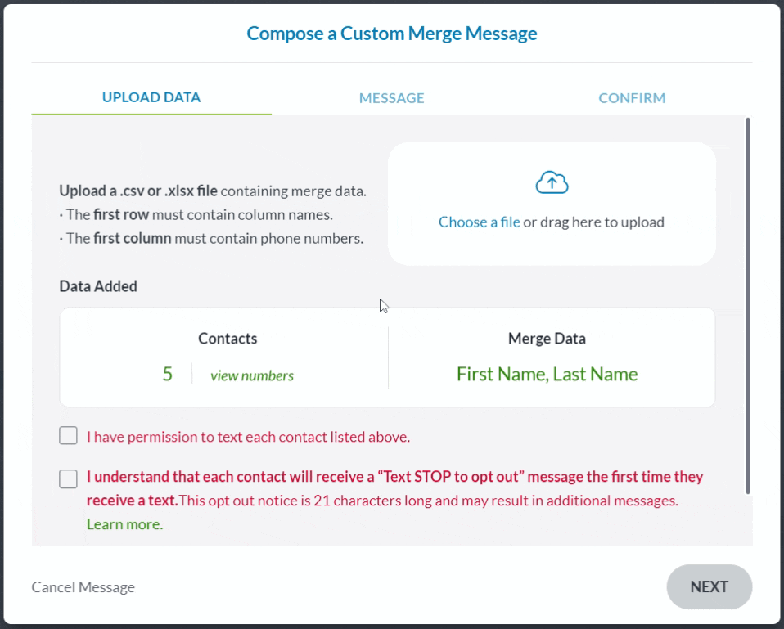The image size is (784, 629).
Task: Click the 'I have permission' label text
Action: click(248, 437)
